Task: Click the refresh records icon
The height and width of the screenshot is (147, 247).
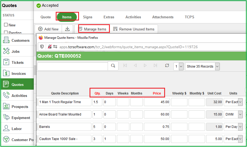Action: (x=167, y=66)
